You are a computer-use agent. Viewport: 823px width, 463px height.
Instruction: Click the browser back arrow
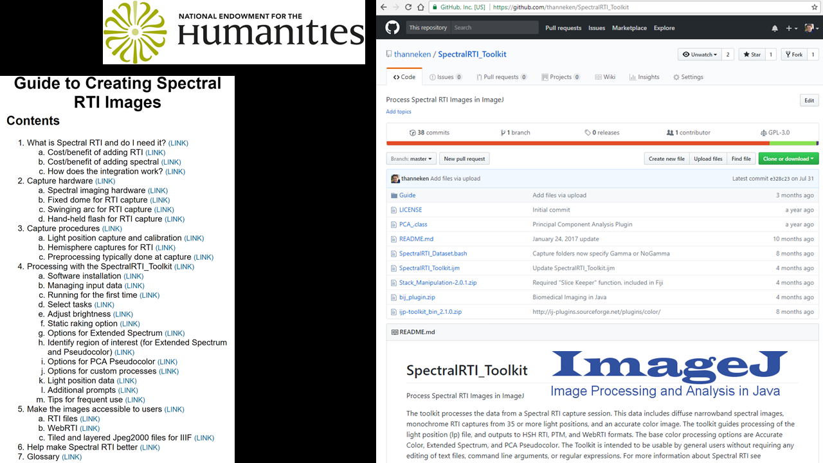click(x=384, y=7)
